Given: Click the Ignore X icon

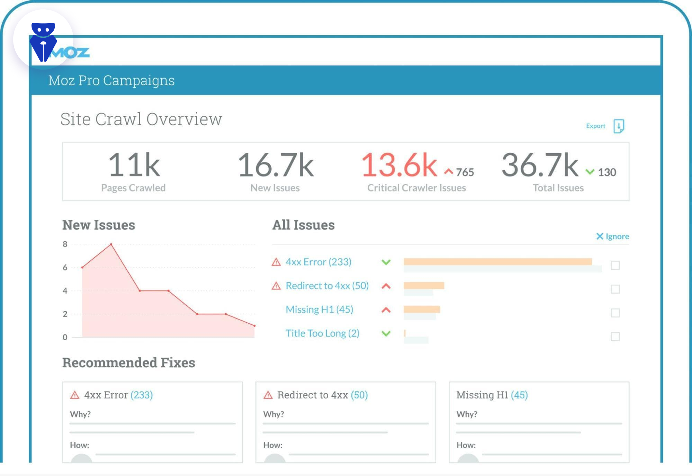Looking at the screenshot, I should tap(600, 236).
